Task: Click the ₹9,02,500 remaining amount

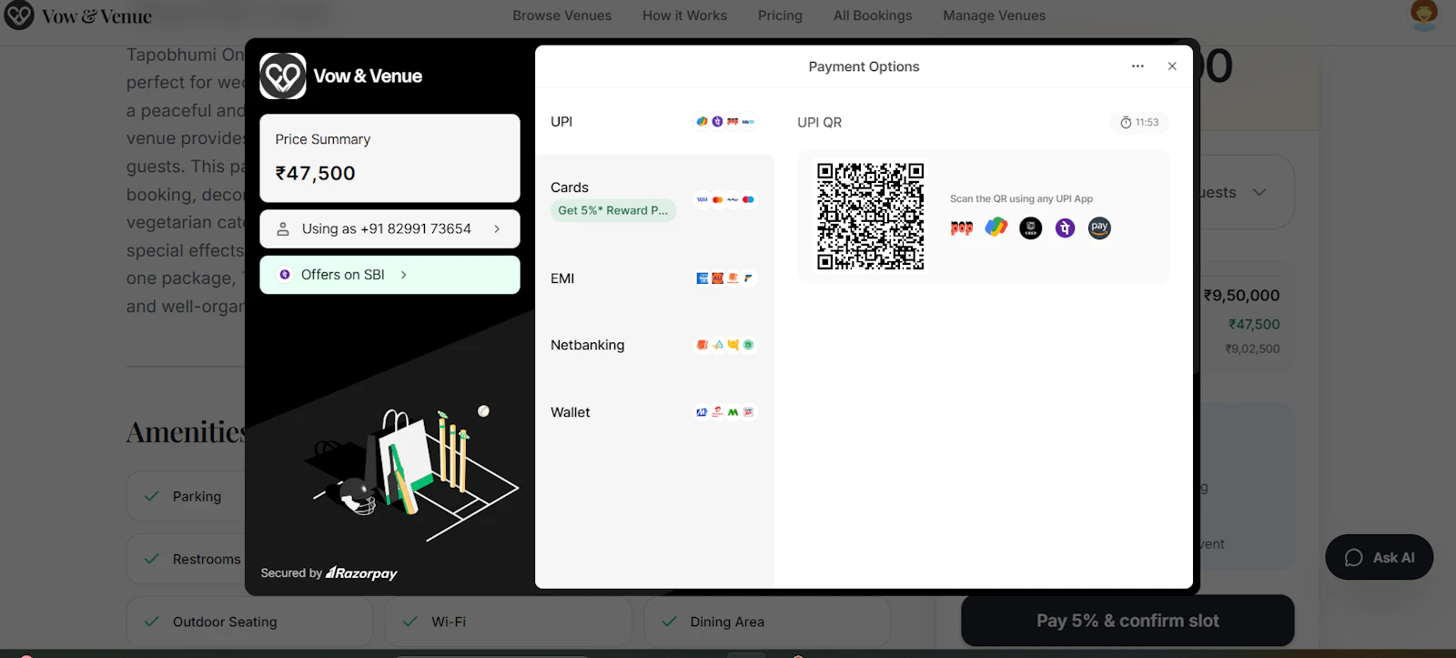Action: 1252,349
